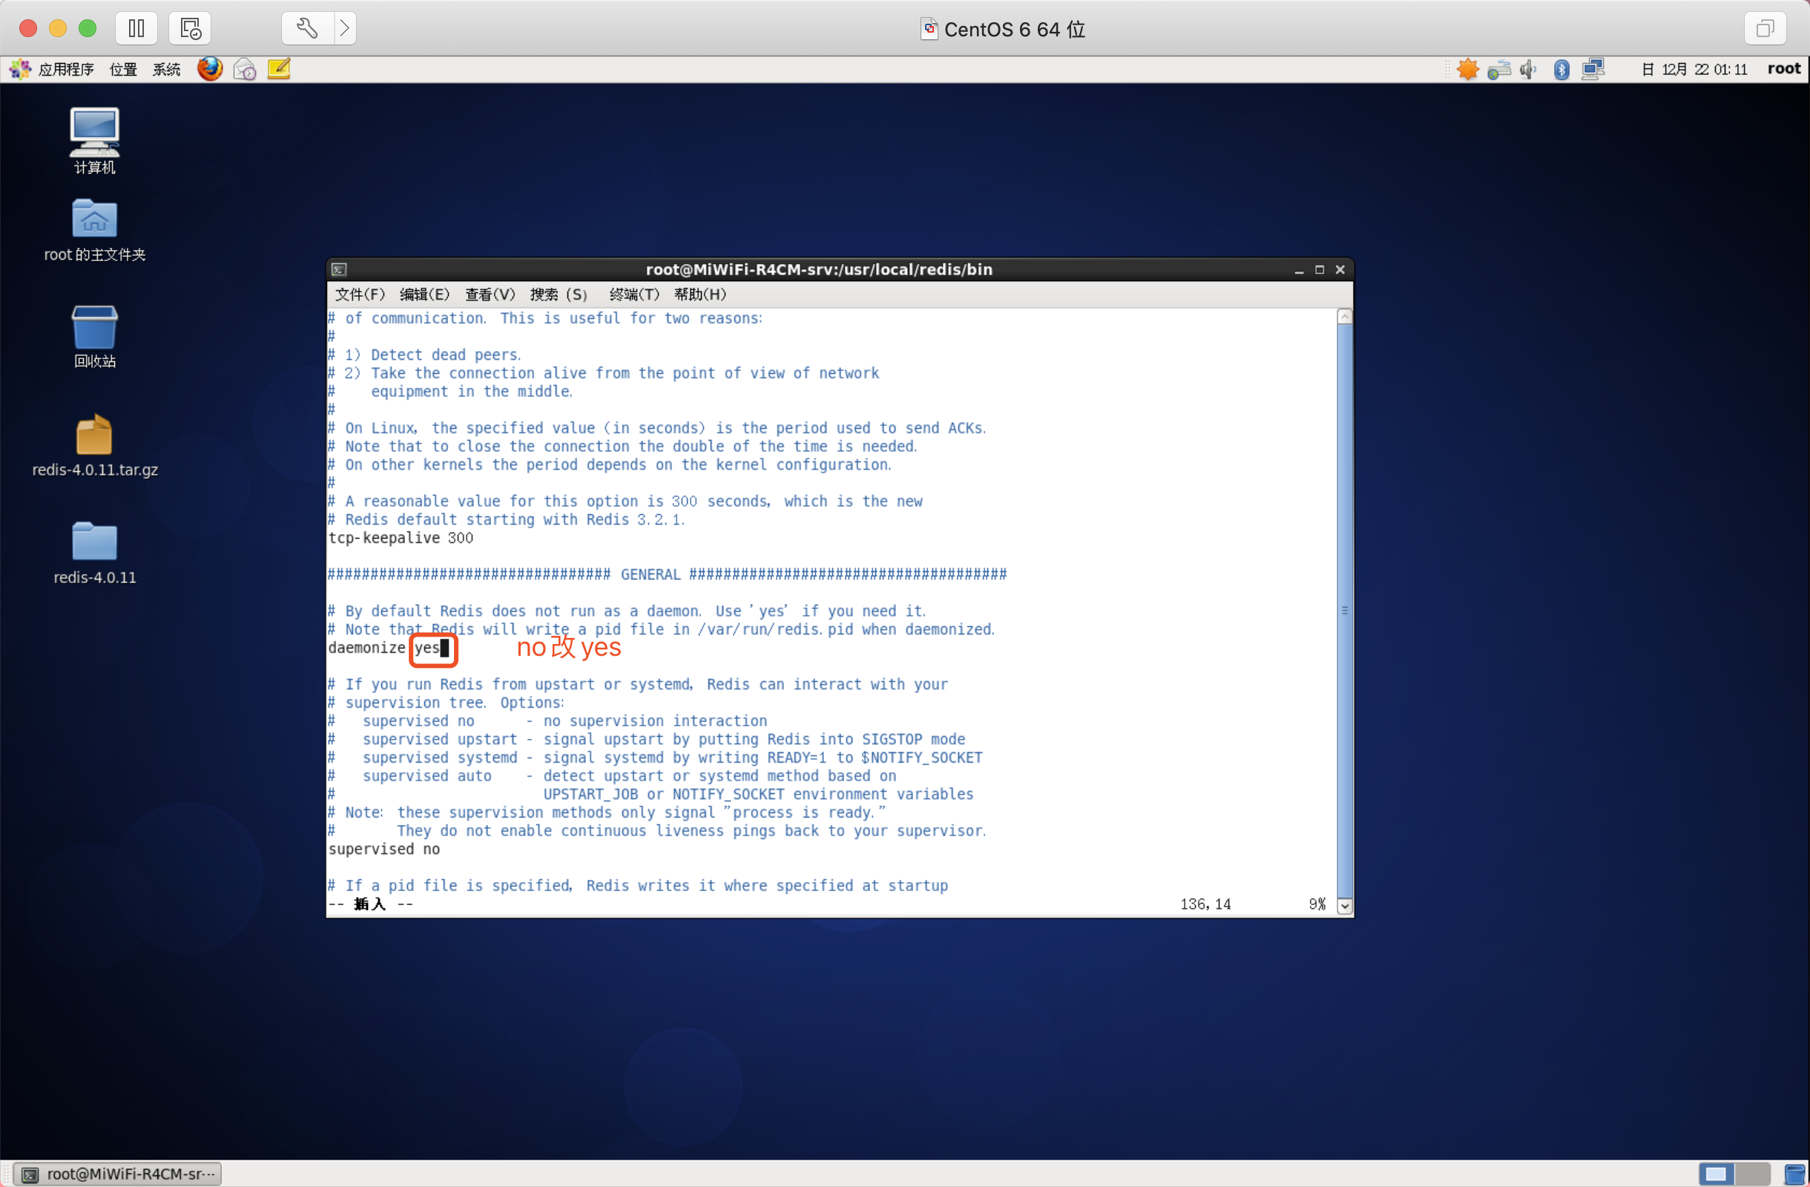Viewport: 1810px width, 1187px height.
Task: Click the VMware pause virtual machine button
Action: pyautogui.click(x=136, y=28)
